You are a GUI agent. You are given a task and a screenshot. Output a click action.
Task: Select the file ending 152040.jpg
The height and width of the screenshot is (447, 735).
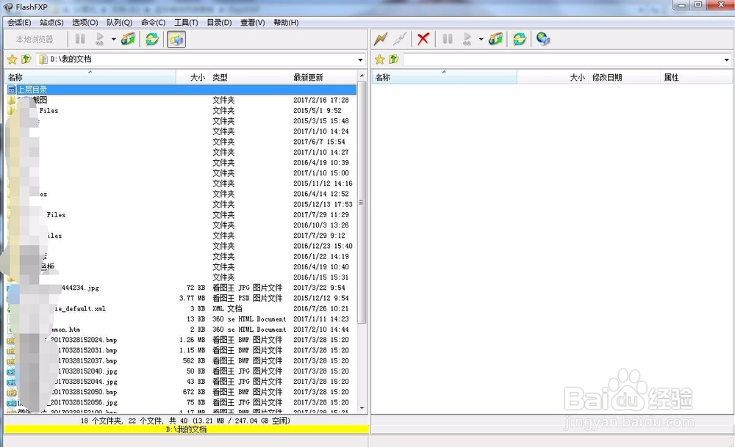(x=181, y=371)
